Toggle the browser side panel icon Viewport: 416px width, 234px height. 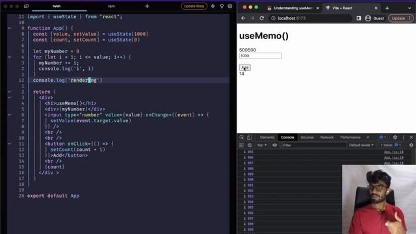[x=359, y=18]
